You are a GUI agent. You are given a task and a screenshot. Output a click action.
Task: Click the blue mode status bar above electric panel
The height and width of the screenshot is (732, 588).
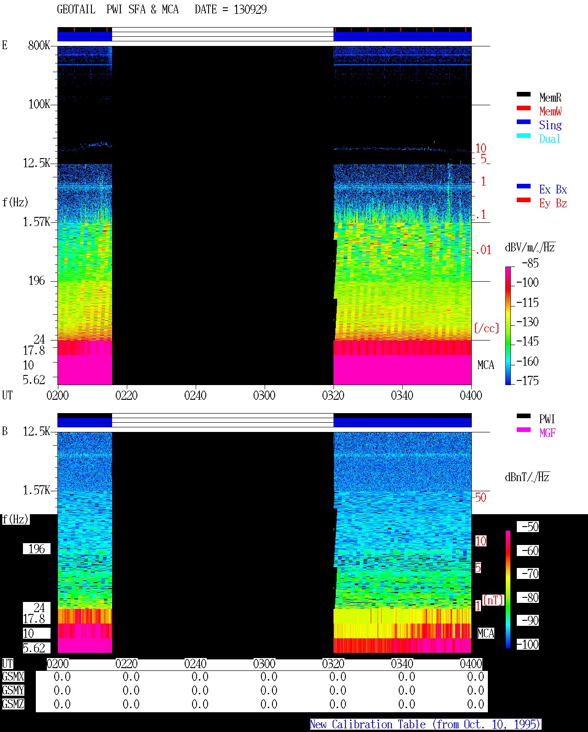(265, 34)
